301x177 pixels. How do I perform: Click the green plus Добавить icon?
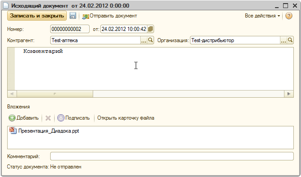coord(12,118)
